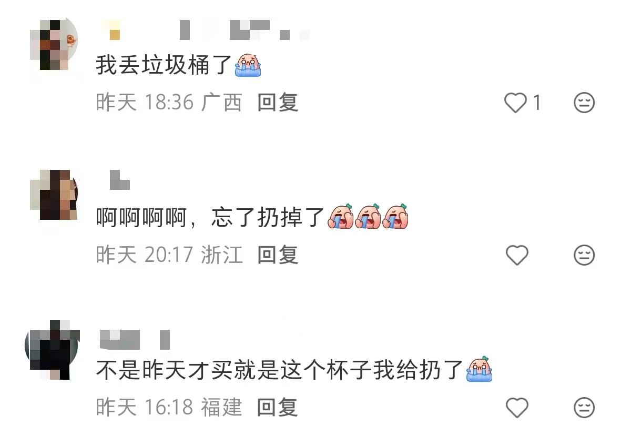This screenshot has height=436, width=631.
Task: Click 回复 under the 福建 comment
Action: click(x=278, y=408)
